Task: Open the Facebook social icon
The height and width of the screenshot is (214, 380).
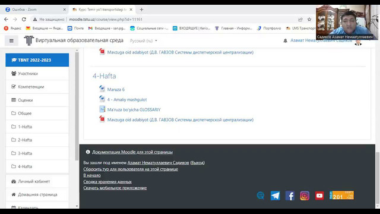Action: (290, 196)
